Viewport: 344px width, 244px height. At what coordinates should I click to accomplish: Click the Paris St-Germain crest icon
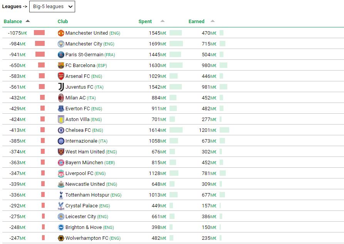click(x=61, y=55)
